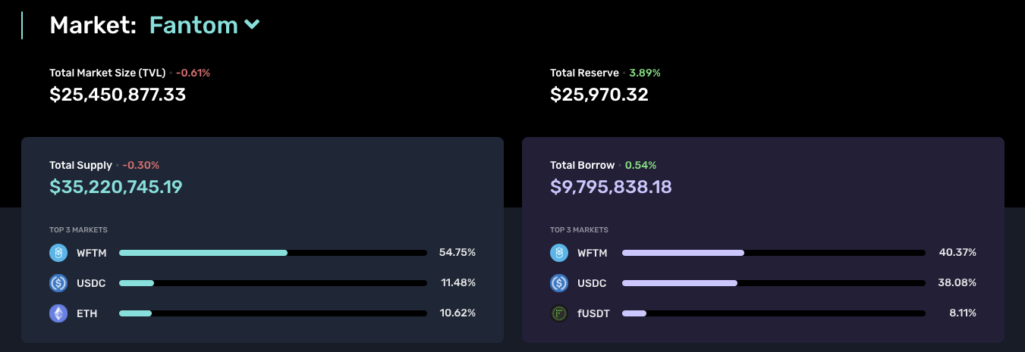Click the 0.54% borrow change
Viewport: 1025px width, 352px height.
coord(641,165)
